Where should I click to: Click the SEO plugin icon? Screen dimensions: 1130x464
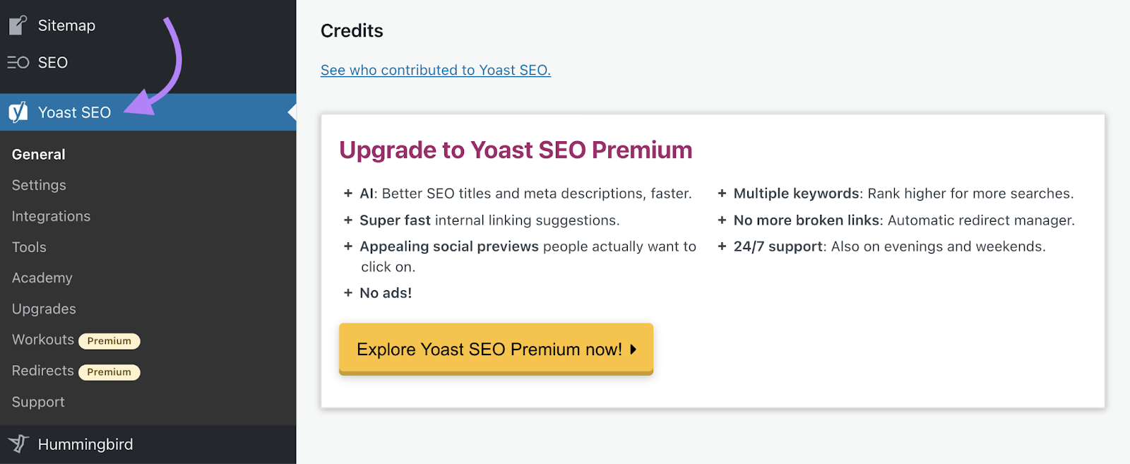(x=17, y=62)
